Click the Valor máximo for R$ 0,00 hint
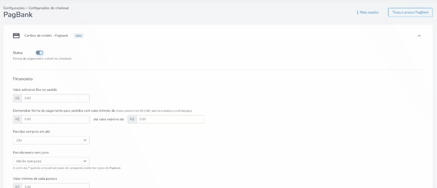The width and height of the screenshot is (437, 188). click(x=153, y=111)
